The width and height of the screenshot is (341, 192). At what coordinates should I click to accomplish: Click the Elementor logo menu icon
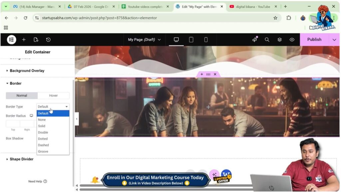(x=11, y=40)
